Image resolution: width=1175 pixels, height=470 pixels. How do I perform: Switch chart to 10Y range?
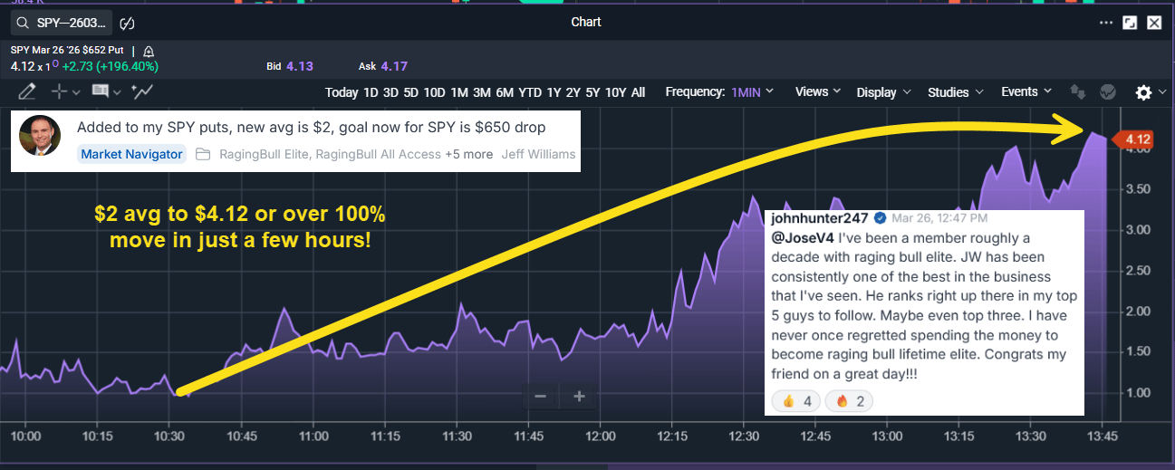pyautogui.click(x=615, y=92)
